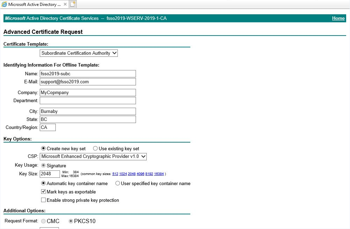Click the Name input field
This screenshot has height=229, width=350.
[x=88, y=74]
